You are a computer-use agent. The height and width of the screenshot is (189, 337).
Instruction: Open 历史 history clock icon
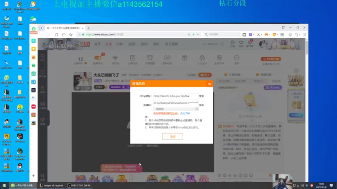(233, 44)
